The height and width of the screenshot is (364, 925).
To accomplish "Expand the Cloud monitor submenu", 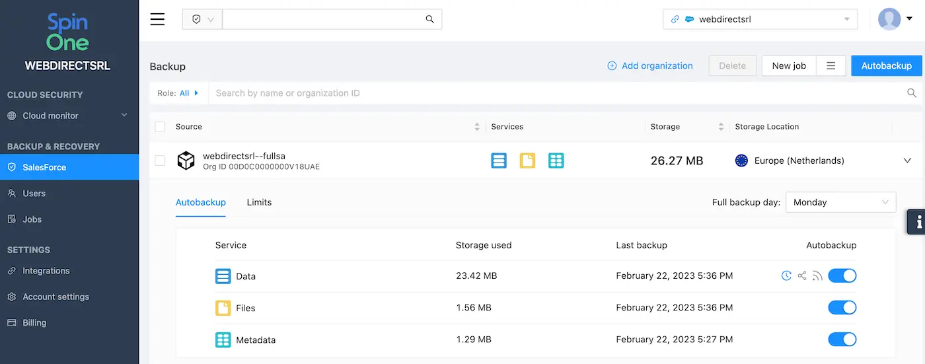I will point(124,116).
